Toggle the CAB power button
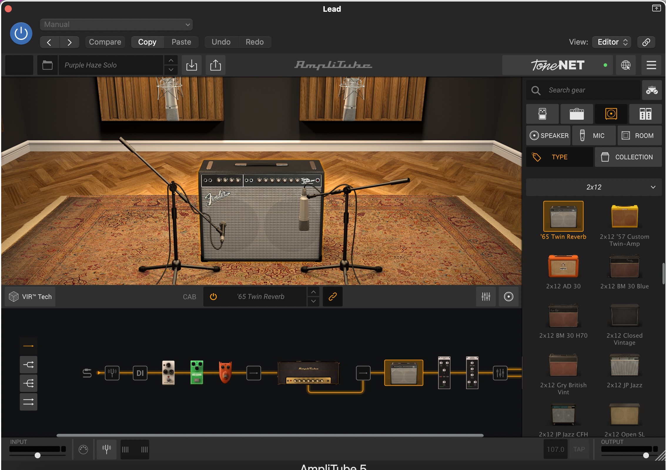Viewport: 666px width, 470px height. [x=213, y=297]
